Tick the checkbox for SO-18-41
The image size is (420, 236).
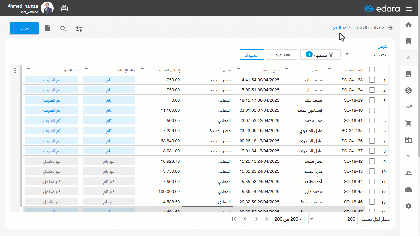tap(372, 120)
